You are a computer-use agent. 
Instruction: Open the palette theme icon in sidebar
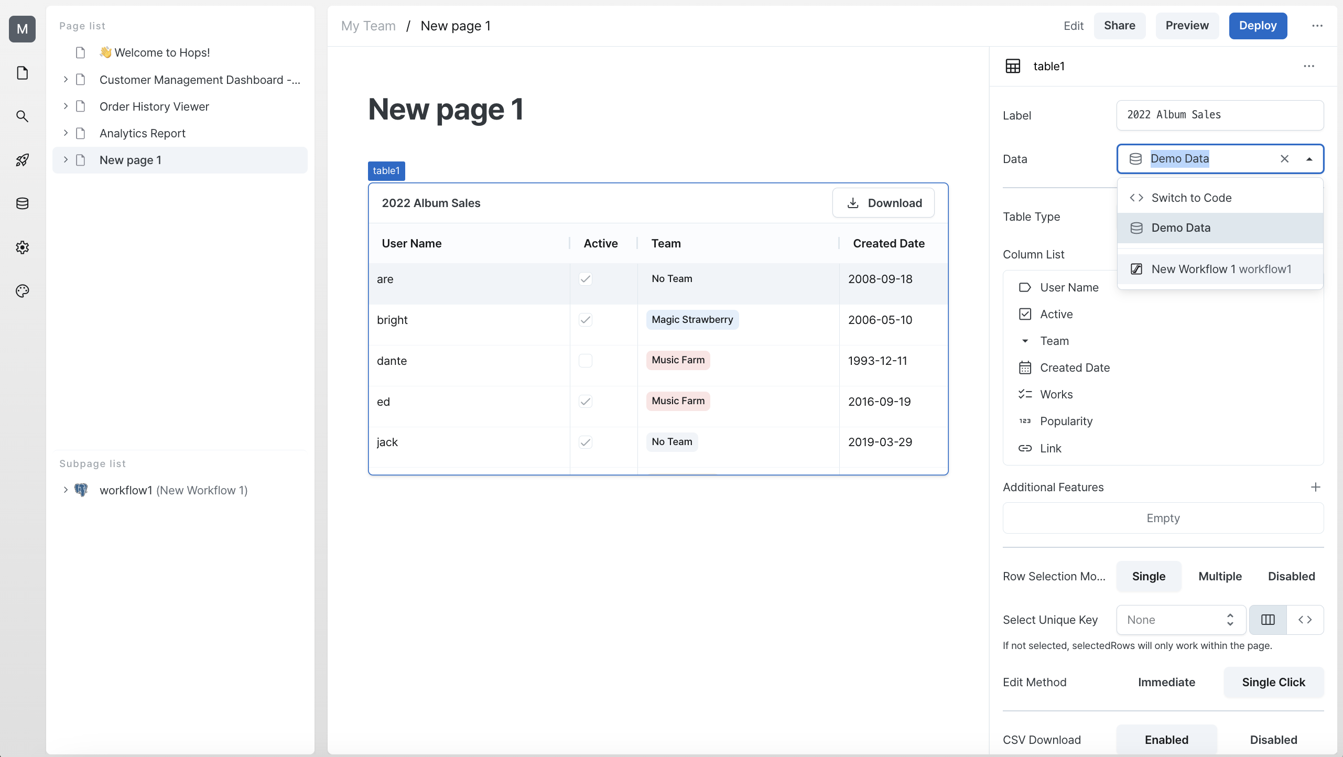[x=22, y=291]
